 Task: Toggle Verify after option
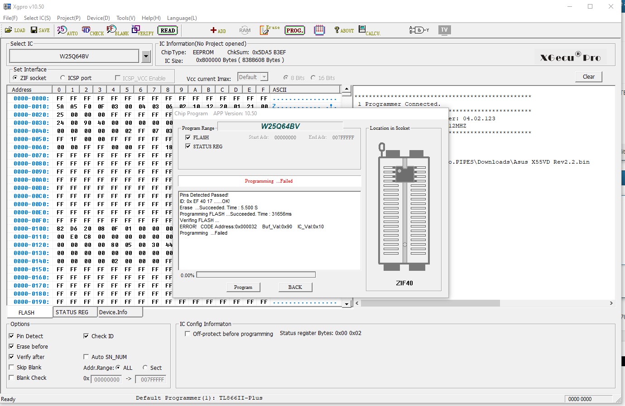(x=11, y=357)
